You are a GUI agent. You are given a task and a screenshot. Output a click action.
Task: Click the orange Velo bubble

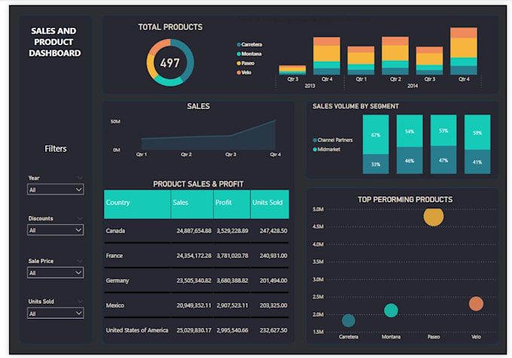(x=476, y=304)
